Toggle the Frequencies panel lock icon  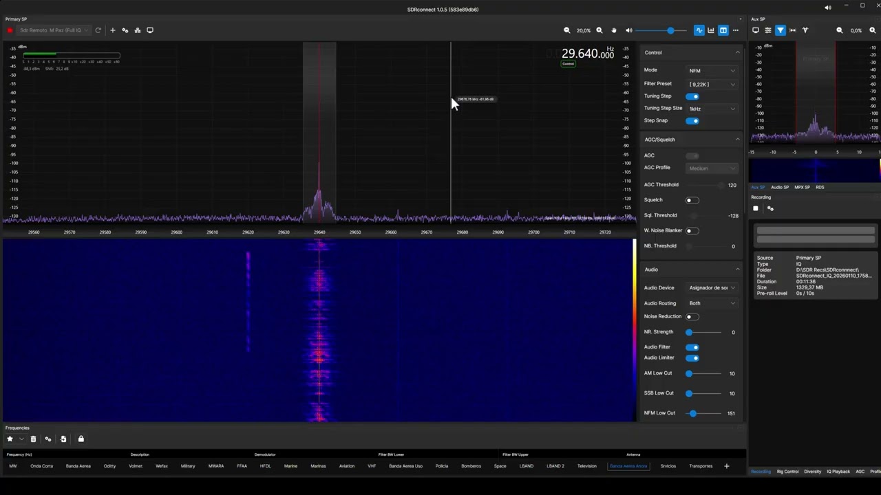(x=81, y=439)
